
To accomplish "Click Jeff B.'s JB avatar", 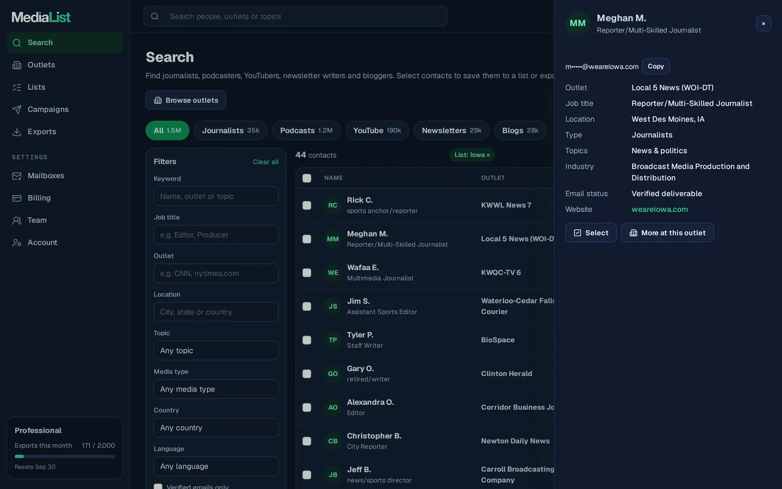I will coord(333,475).
